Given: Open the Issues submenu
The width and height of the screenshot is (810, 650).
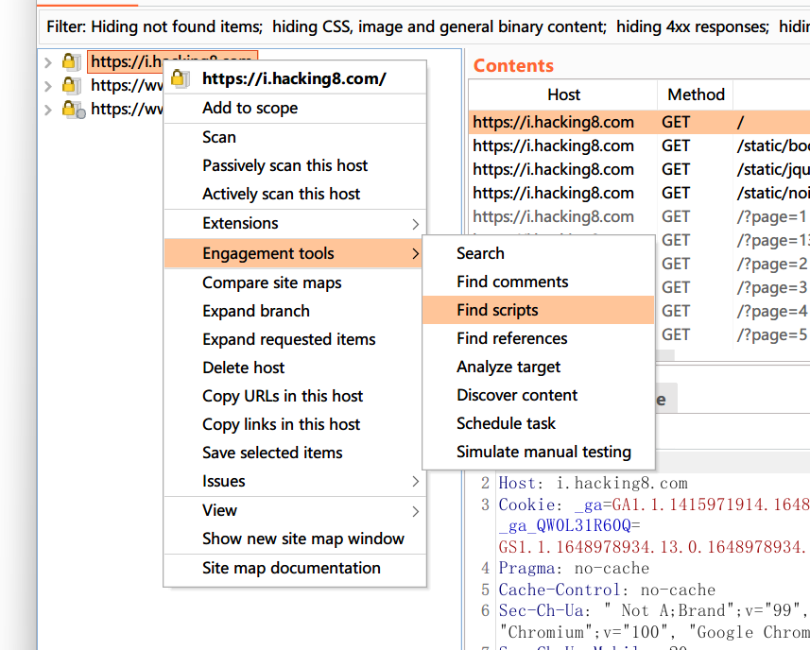Looking at the screenshot, I should click(295, 481).
